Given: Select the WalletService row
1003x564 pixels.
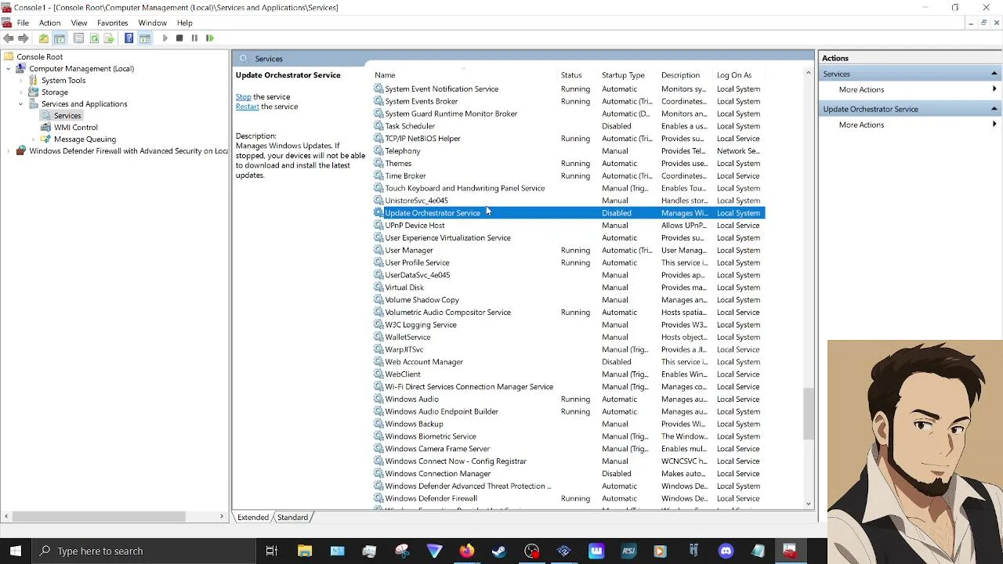Looking at the screenshot, I should pos(569,338).
